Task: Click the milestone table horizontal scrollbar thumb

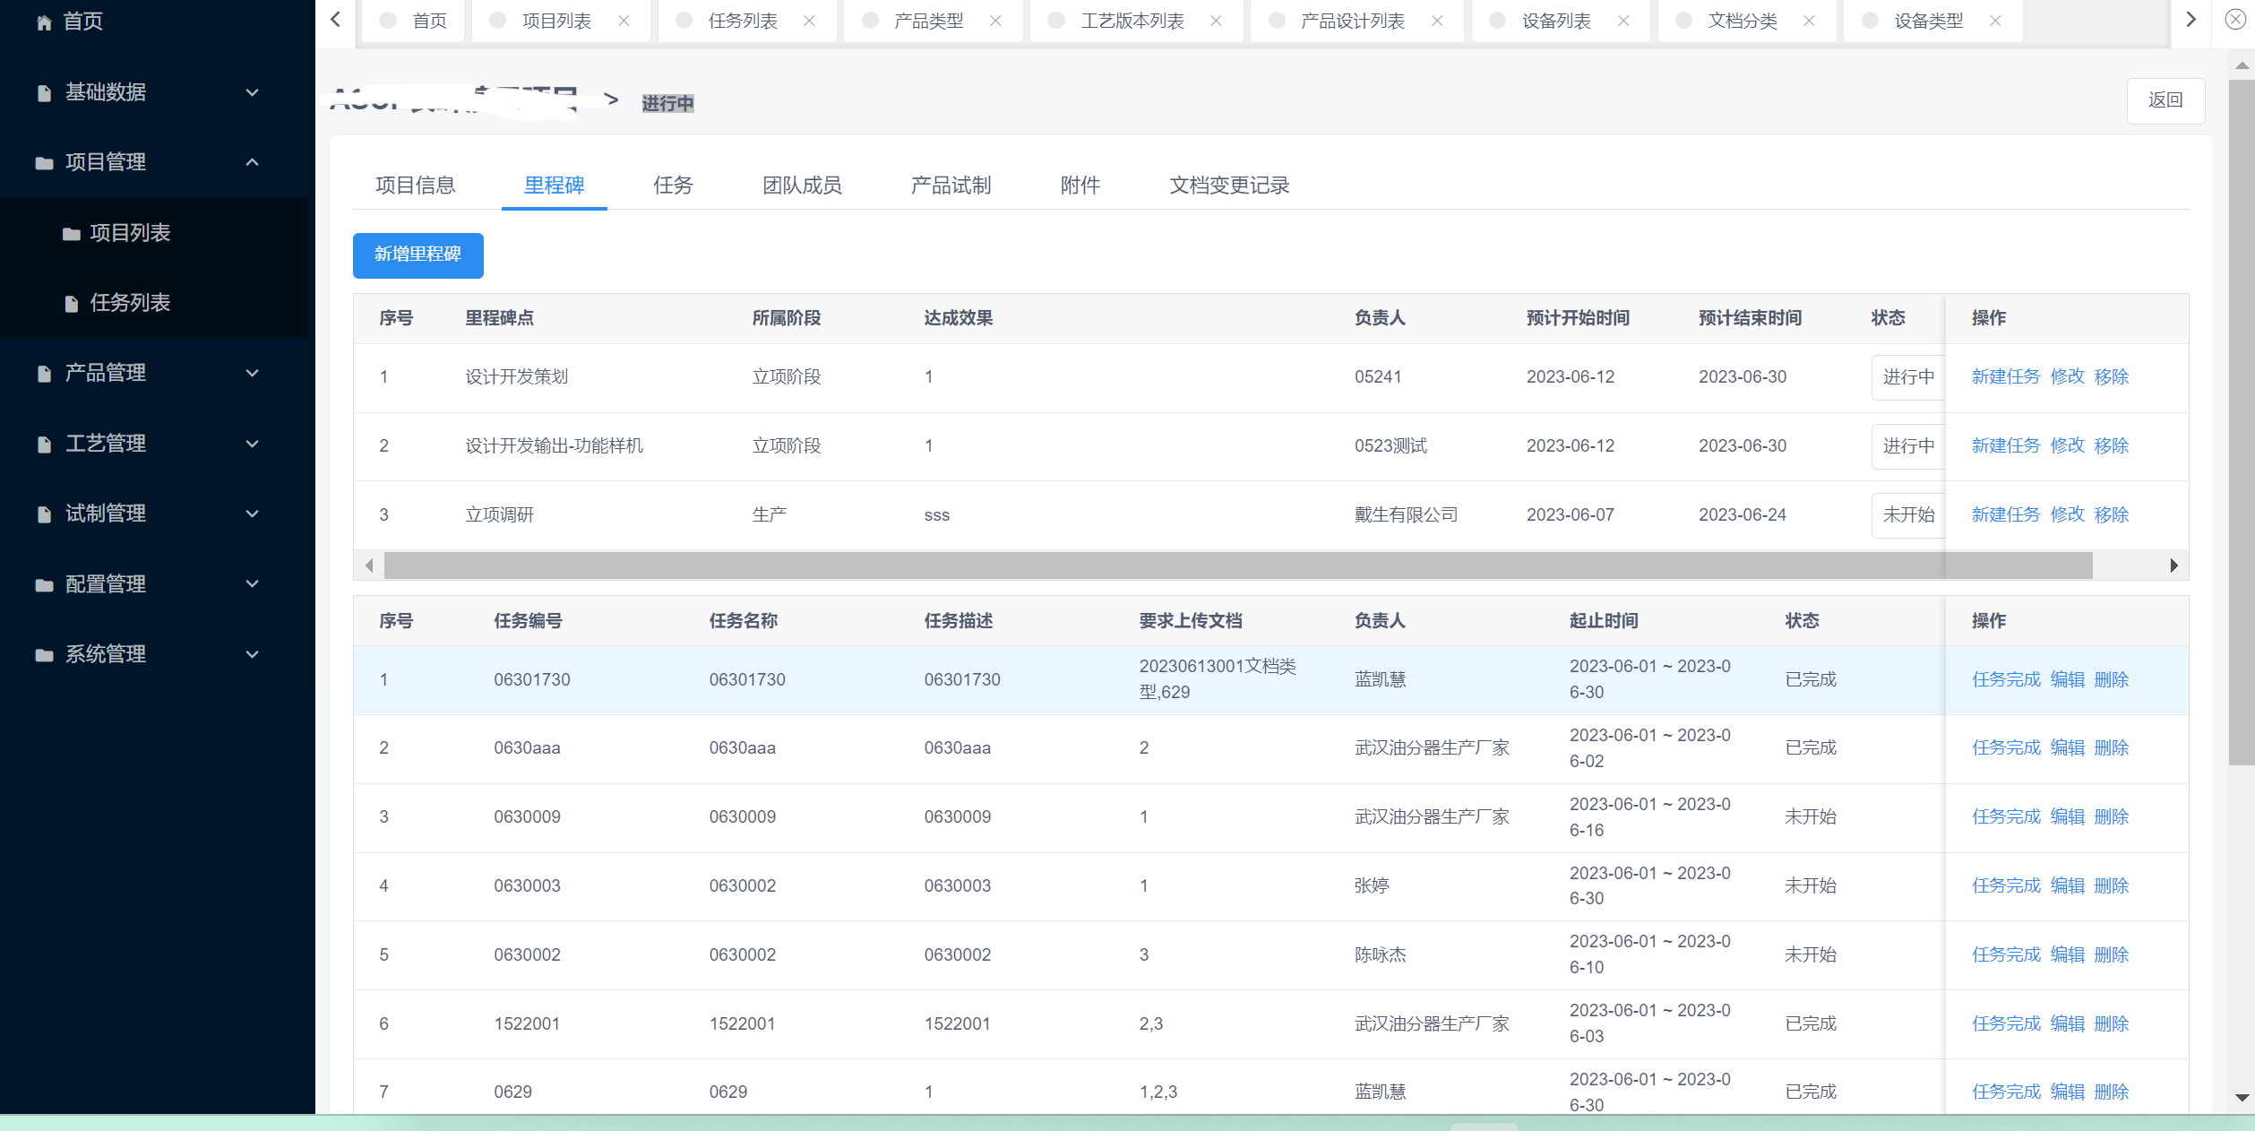Action: pos(1237,565)
